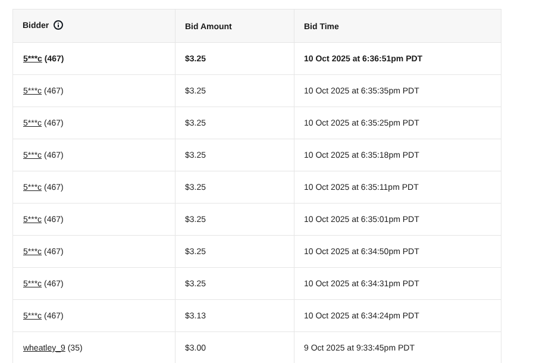Select bidder link for the 6:35:18pm bid

coord(33,155)
